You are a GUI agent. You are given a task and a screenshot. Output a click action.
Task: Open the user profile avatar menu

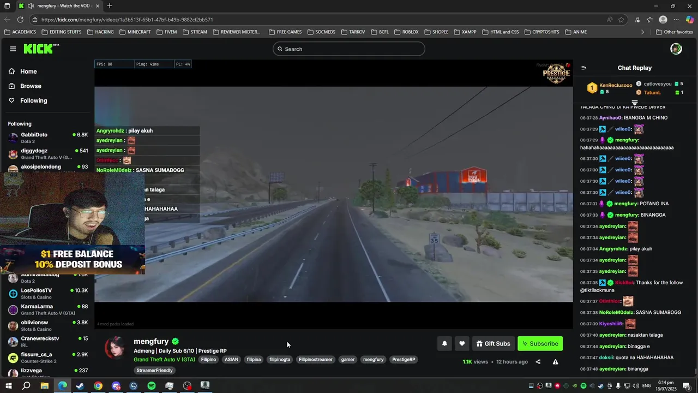(676, 49)
